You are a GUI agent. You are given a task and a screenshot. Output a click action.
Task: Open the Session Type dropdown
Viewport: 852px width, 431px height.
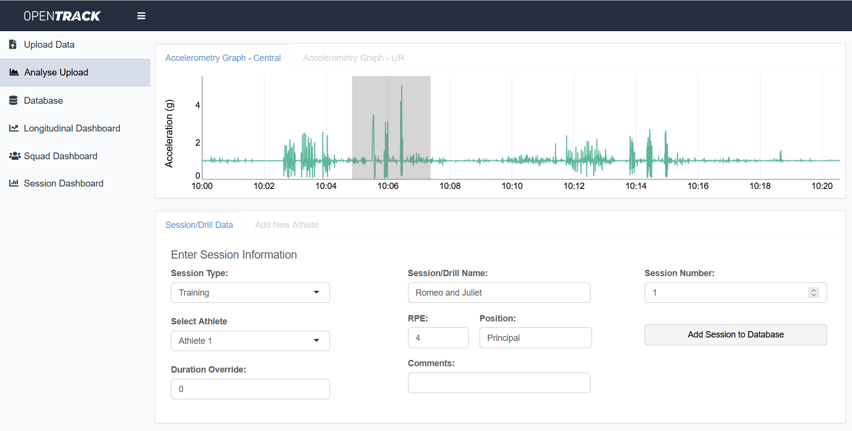pyautogui.click(x=250, y=293)
